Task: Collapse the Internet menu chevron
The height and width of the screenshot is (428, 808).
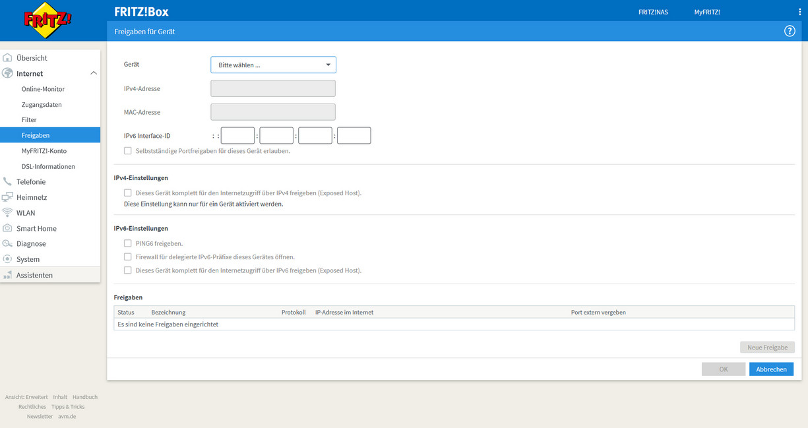Action: [93, 74]
